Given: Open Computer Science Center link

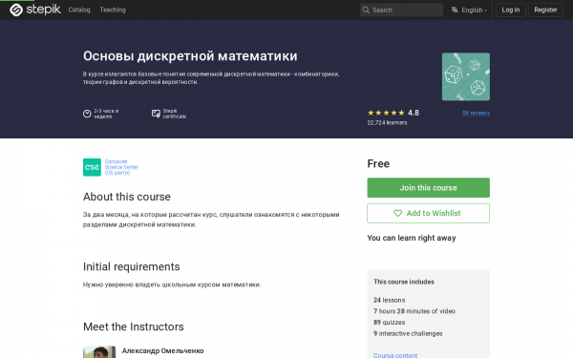Looking at the screenshot, I should (x=121, y=167).
